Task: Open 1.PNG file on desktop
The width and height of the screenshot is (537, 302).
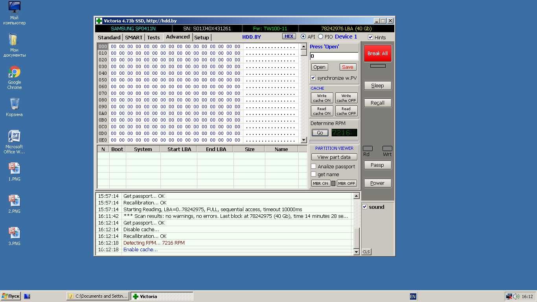Action: 15,172
